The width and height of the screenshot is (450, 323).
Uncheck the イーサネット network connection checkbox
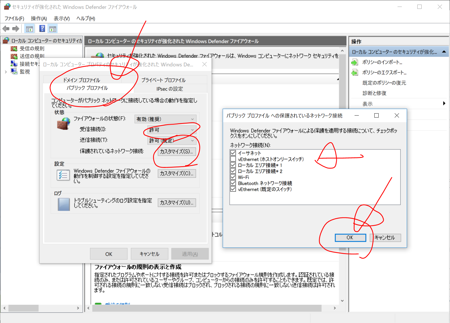pos(233,153)
